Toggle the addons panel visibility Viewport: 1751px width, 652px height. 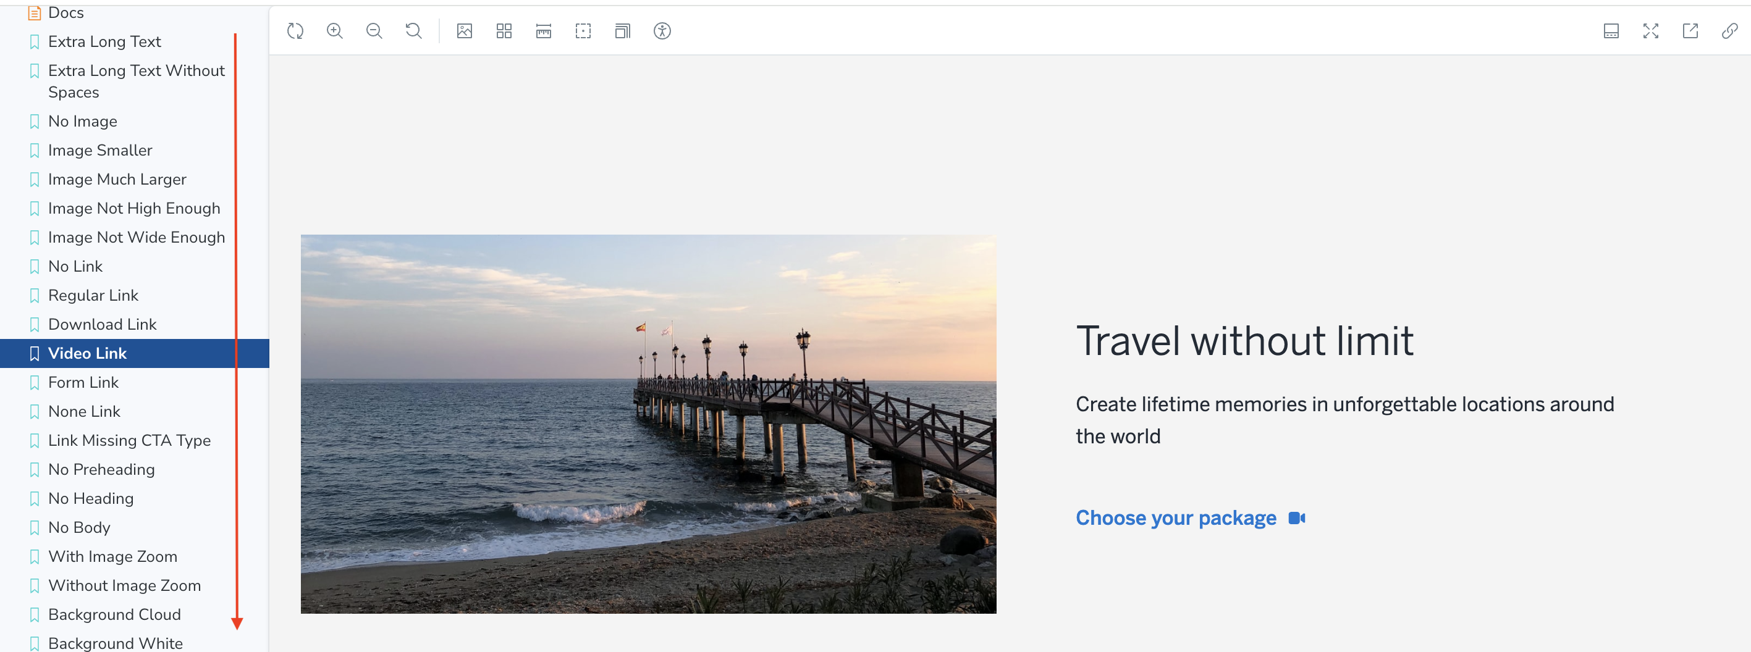click(x=1610, y=31)
